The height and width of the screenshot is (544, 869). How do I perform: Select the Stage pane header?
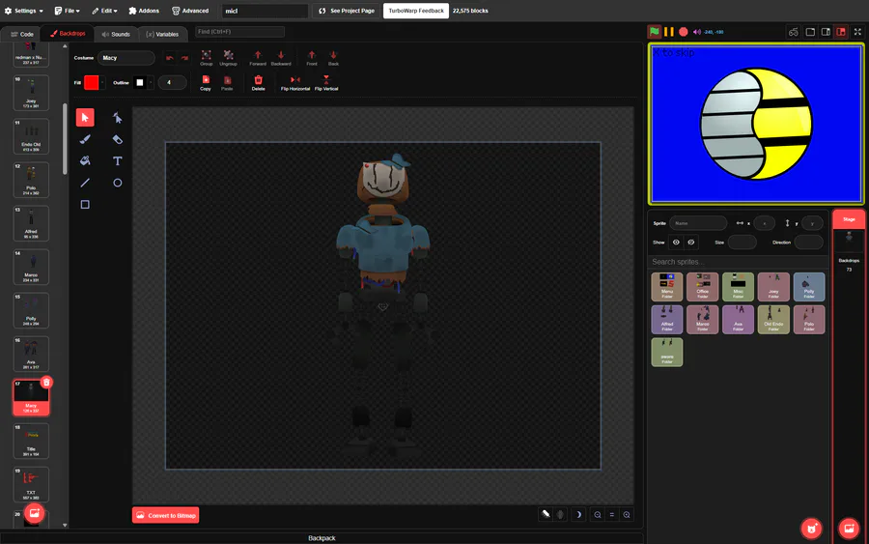(x=849, y=219)
